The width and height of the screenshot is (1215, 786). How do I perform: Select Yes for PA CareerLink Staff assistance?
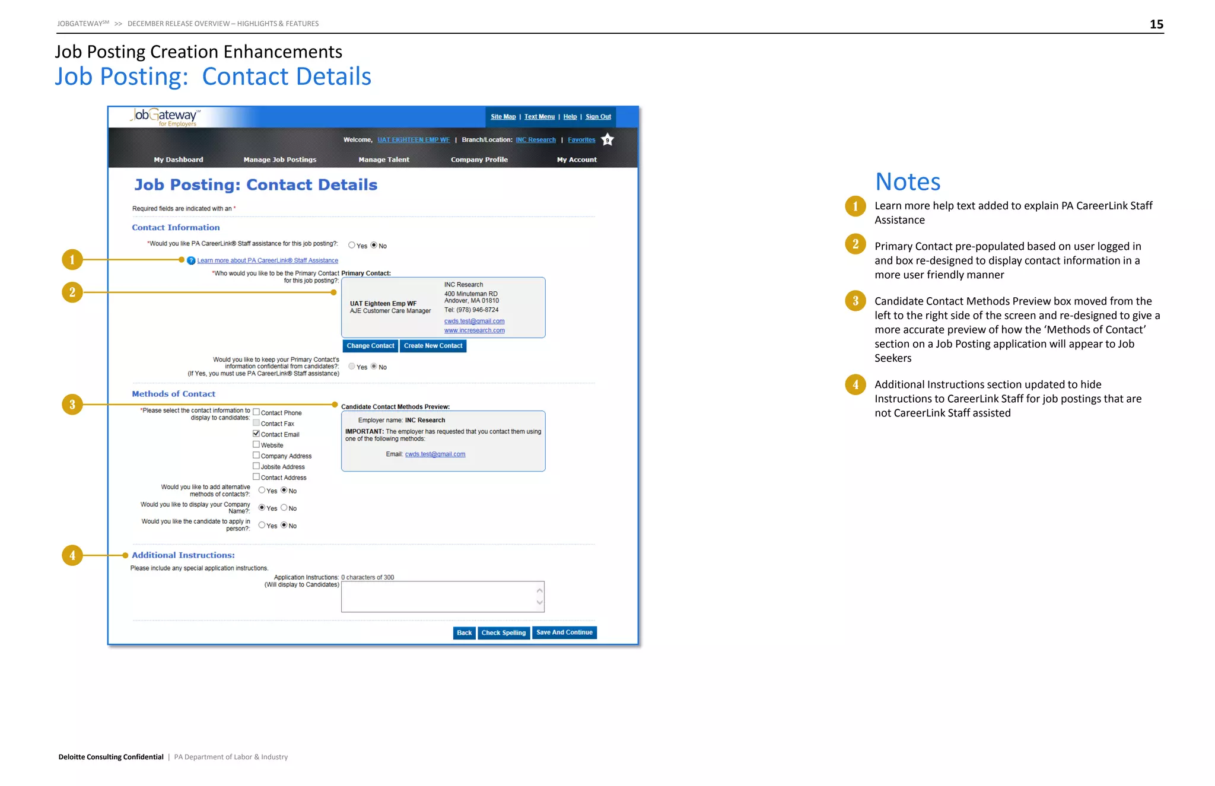coord(352,245)
